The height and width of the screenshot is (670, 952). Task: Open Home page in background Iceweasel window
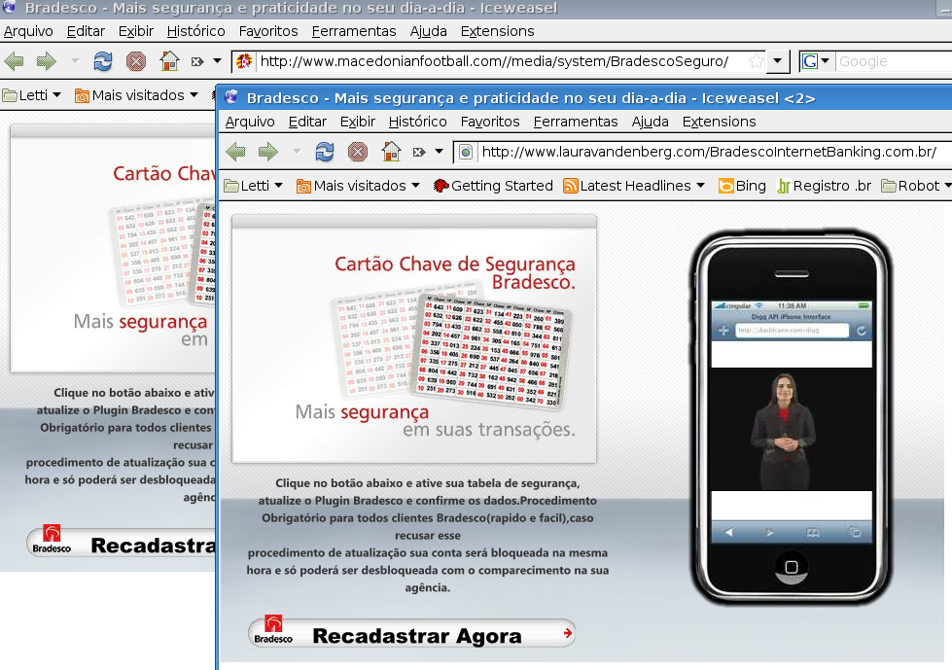pyautogui.click(x=169, y=61)
